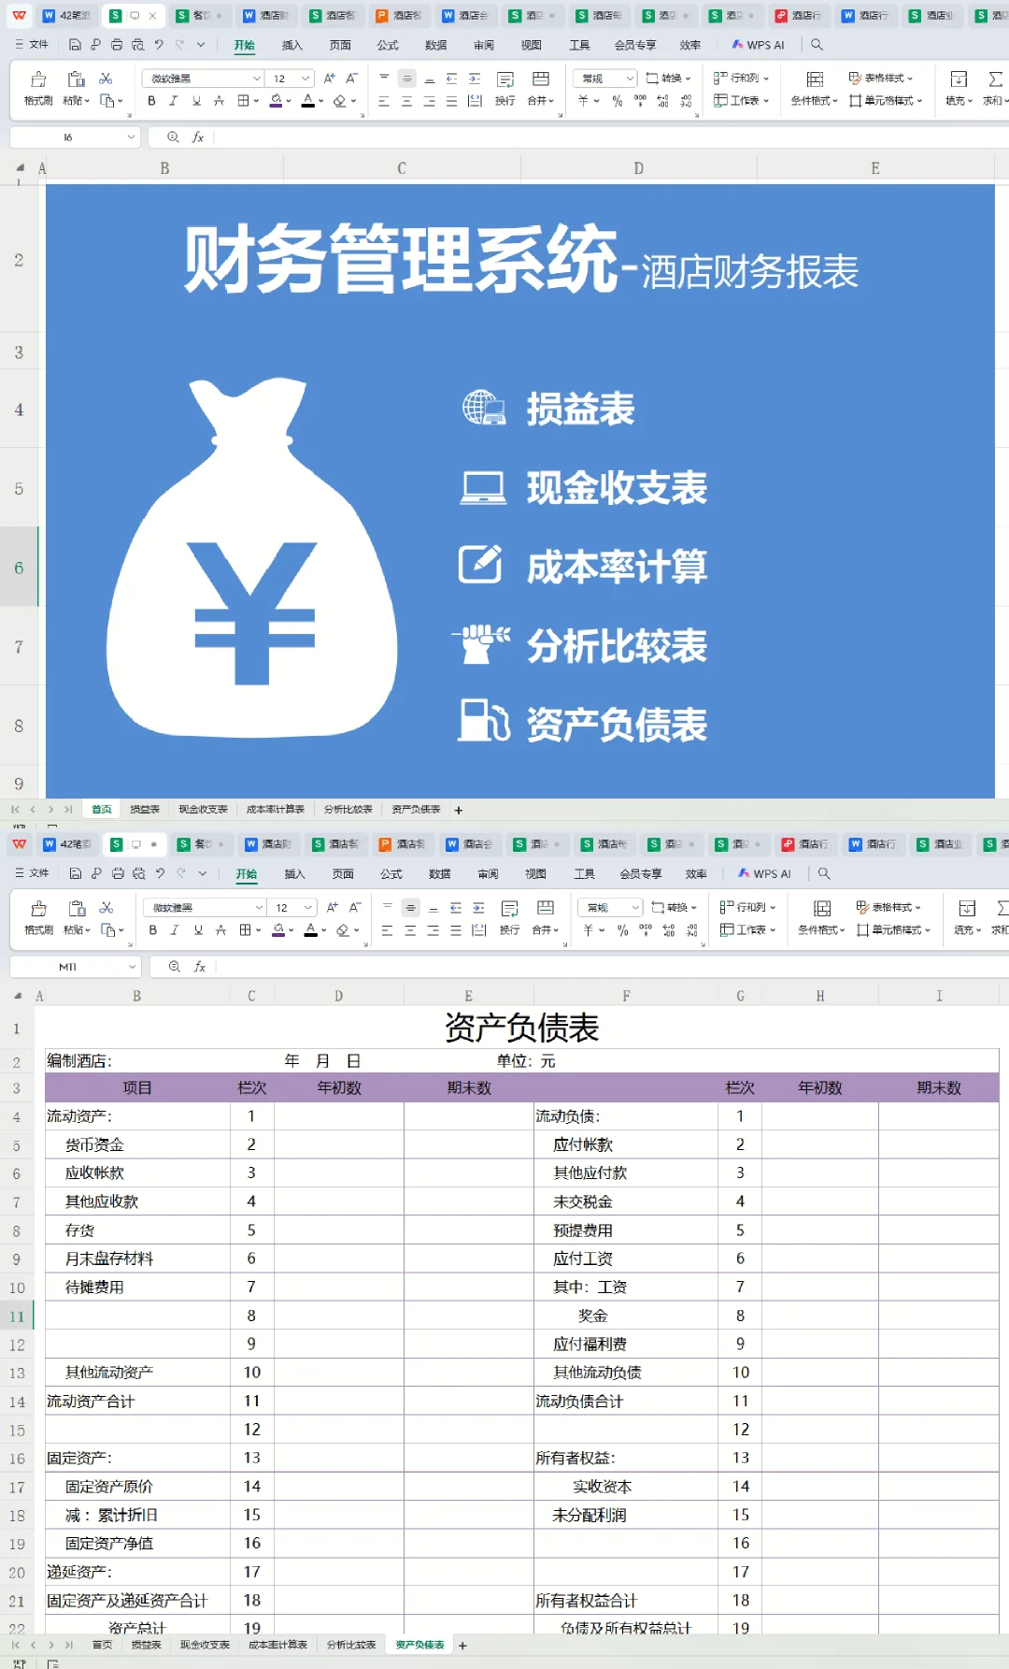Click the fill color bucket in the lower window
Viewport: 1009px width, 1669px height.
tap(277, 930)
